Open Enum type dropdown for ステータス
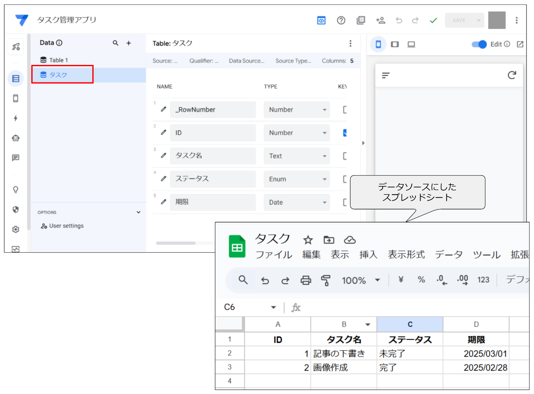This screenshot has width=534, height=394. point(297,179)
